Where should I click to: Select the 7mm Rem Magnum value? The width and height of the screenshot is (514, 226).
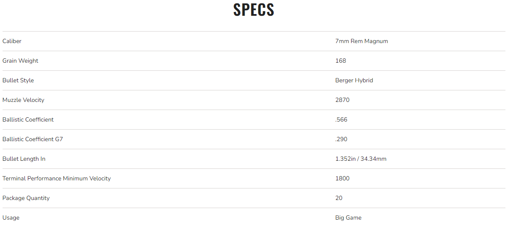361,41
